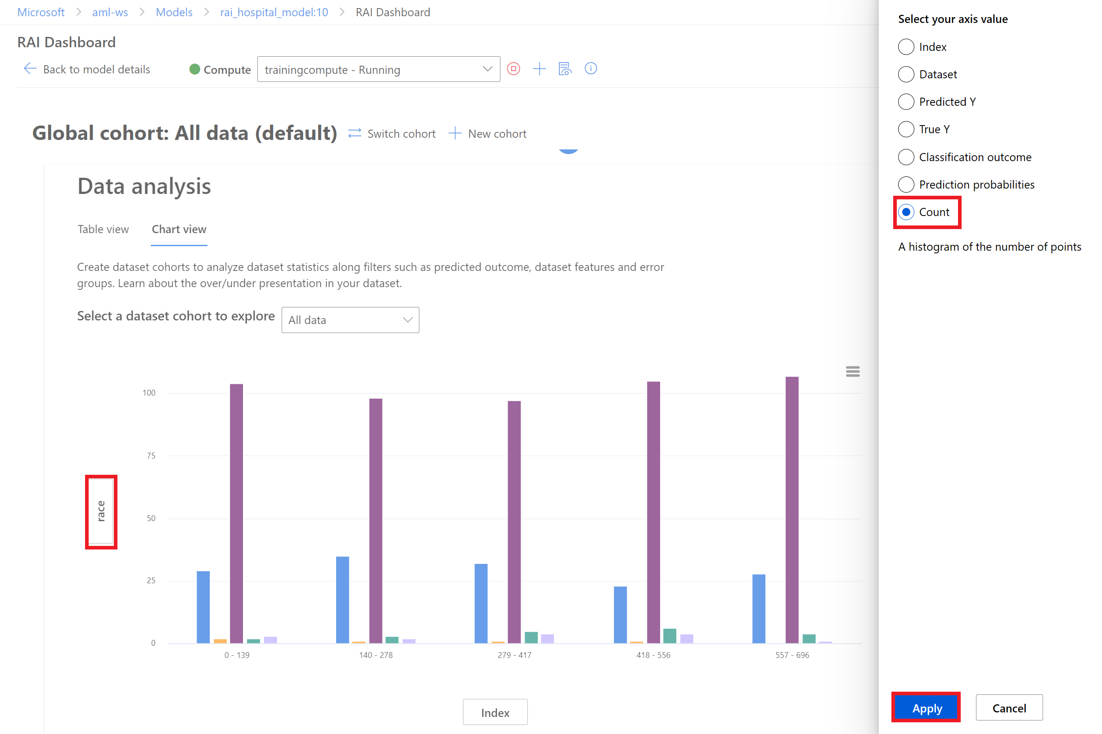Choose Prediction probabilities axis value
This screenshot has height=734, width=1102.
coord(906,185)
